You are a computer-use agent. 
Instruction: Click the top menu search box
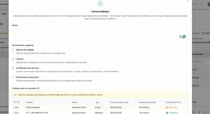pyautogui.click(x=199, y=4)
